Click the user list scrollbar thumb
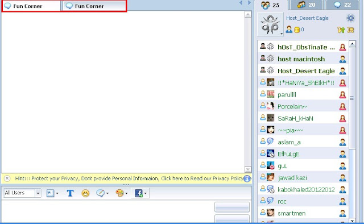Screen dimensions: 364x224 pos(352,98)
